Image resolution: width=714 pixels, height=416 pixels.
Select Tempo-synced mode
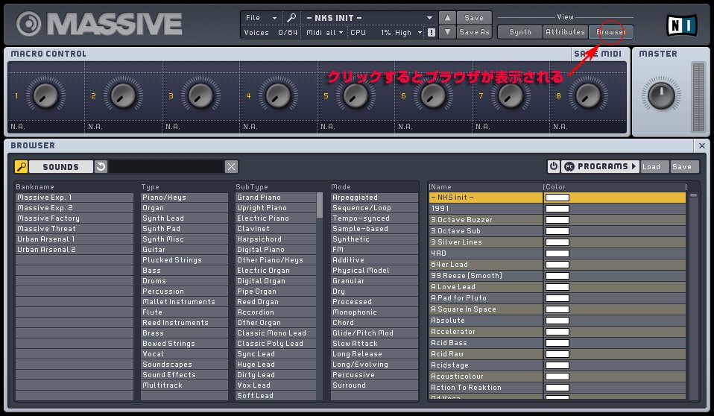click(374, 218)
